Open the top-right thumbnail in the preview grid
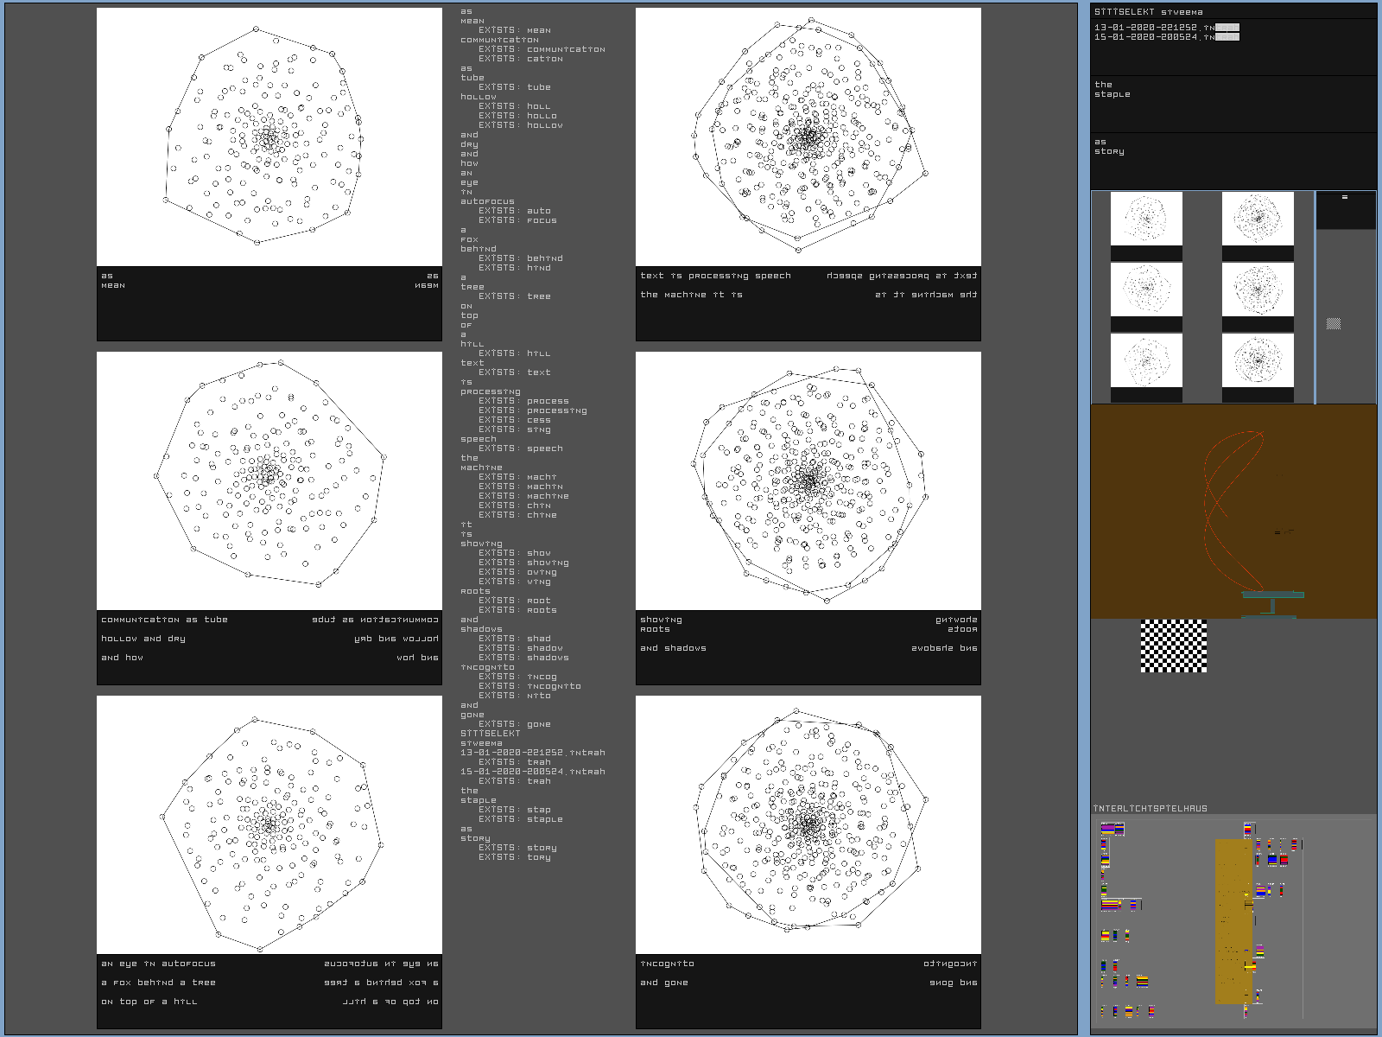1382x1037 pixels. 1258,219
